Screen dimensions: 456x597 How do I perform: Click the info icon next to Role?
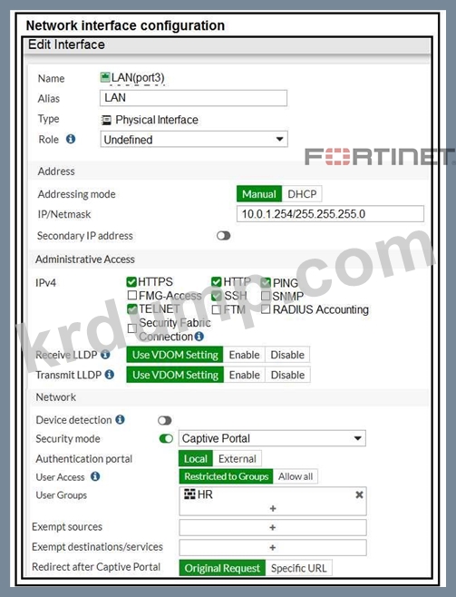[x=71, y=139]
